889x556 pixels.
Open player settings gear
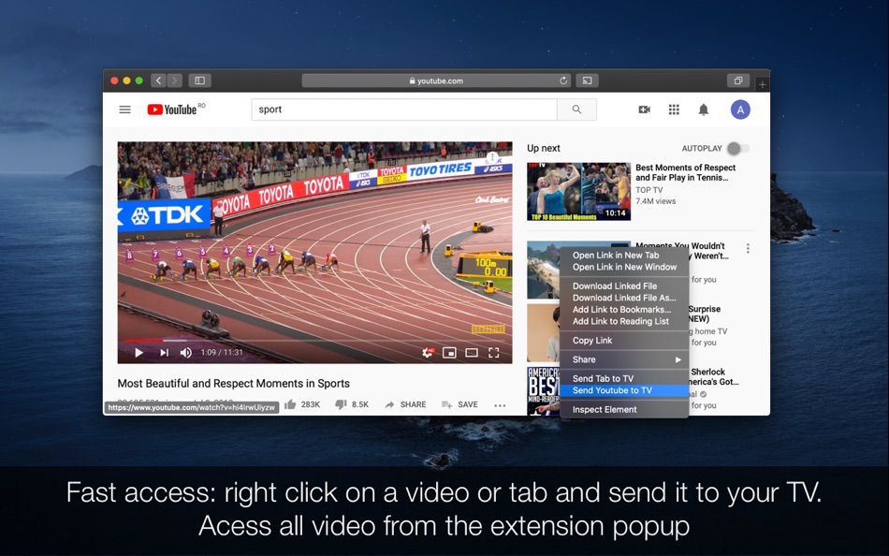pos(428,353)
